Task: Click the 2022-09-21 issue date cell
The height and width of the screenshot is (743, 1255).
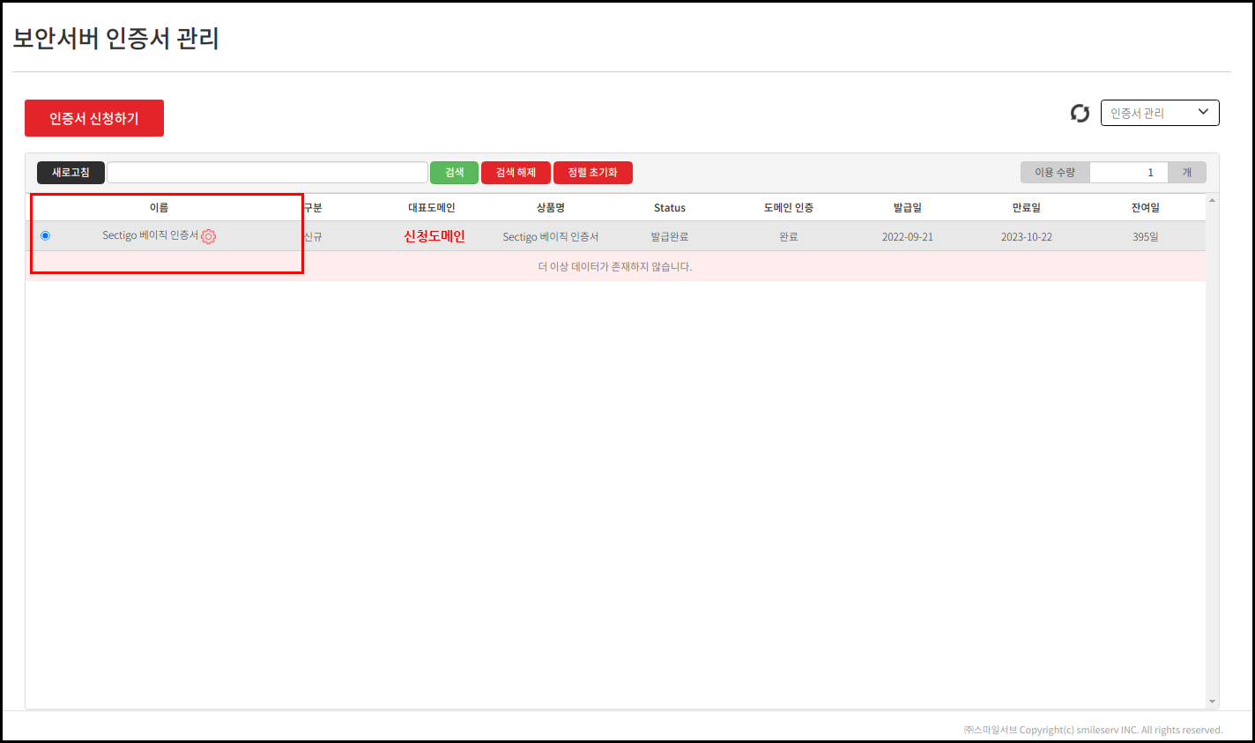Action: click(x=908, y=237)
